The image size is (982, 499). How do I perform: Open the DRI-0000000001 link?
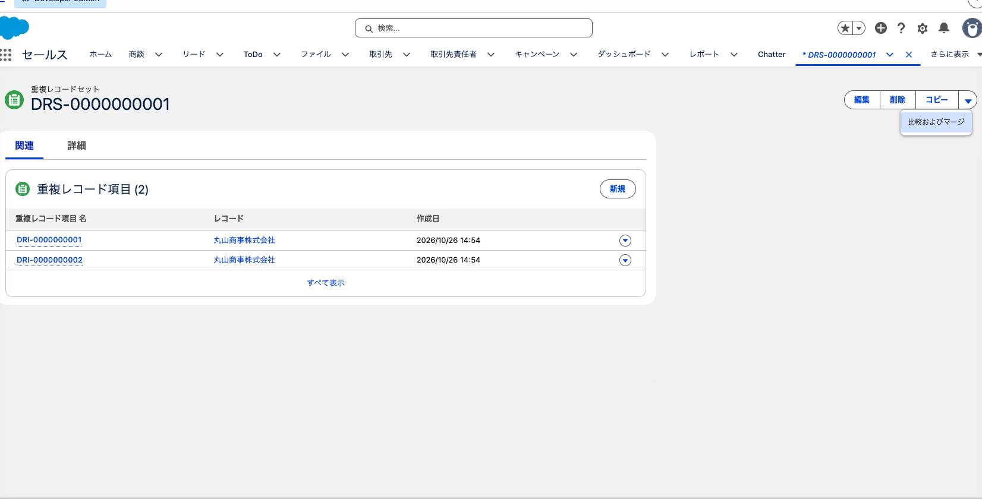49,240
